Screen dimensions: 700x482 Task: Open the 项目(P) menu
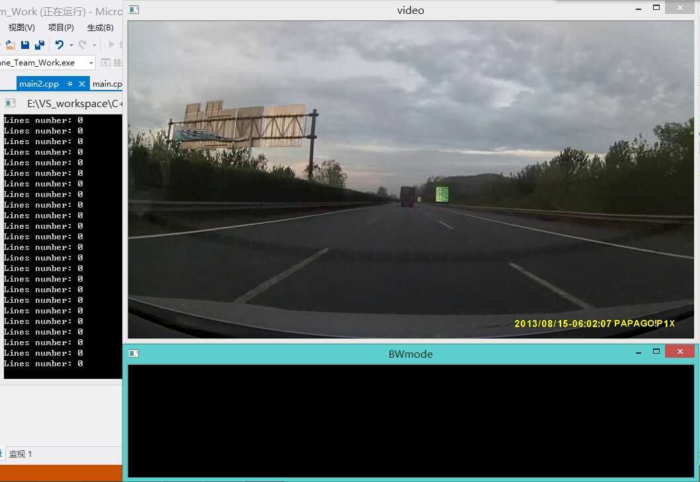tap(61, 28)
